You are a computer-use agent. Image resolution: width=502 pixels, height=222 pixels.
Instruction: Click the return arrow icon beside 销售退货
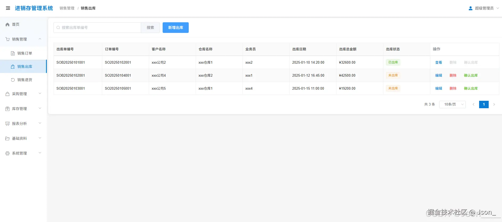pos(13,80)
